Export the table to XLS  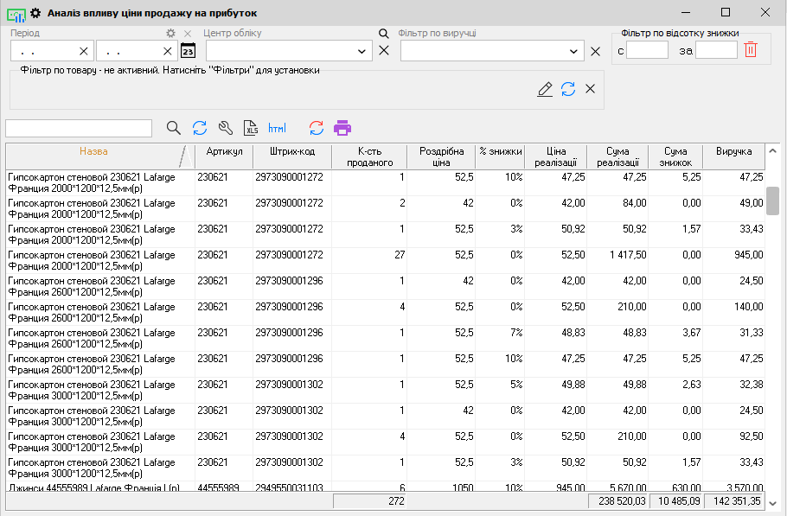coord(251,128)
